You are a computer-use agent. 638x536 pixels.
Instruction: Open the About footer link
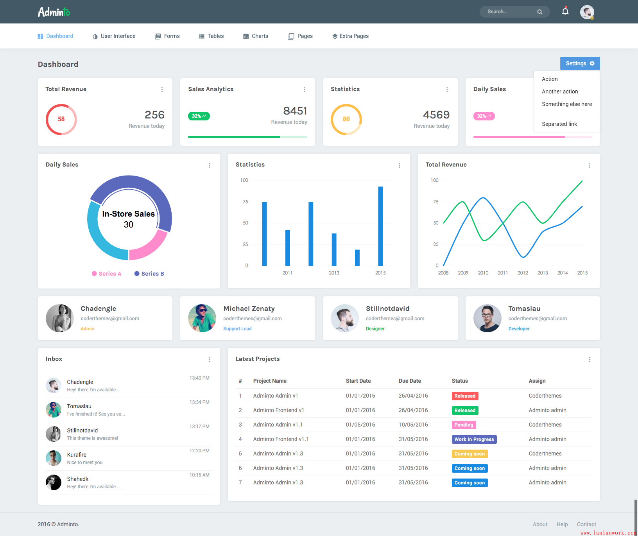pyautogui.click(x=540, y=524)
